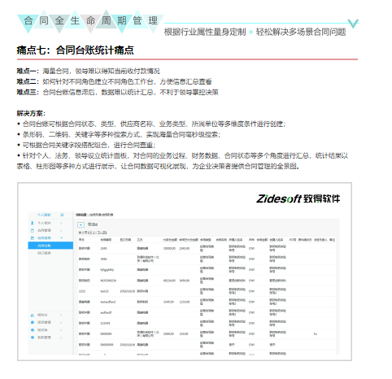Screen dimensions: 392x379
Task: Click the hamburger menu icon beside 个人面板
Action: pyautogui.click(x=62, y=215)
